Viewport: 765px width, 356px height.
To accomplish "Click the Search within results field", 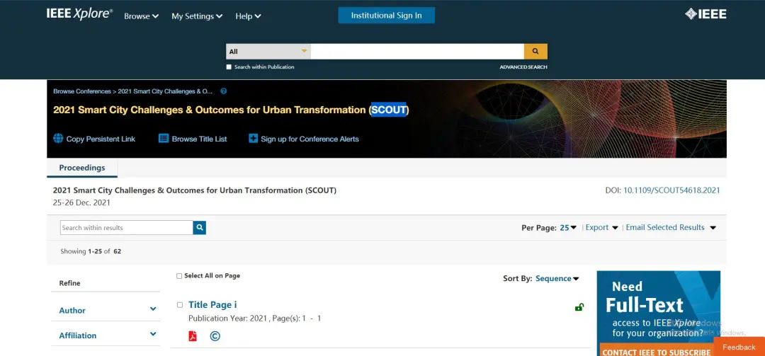I will (126, 228).
